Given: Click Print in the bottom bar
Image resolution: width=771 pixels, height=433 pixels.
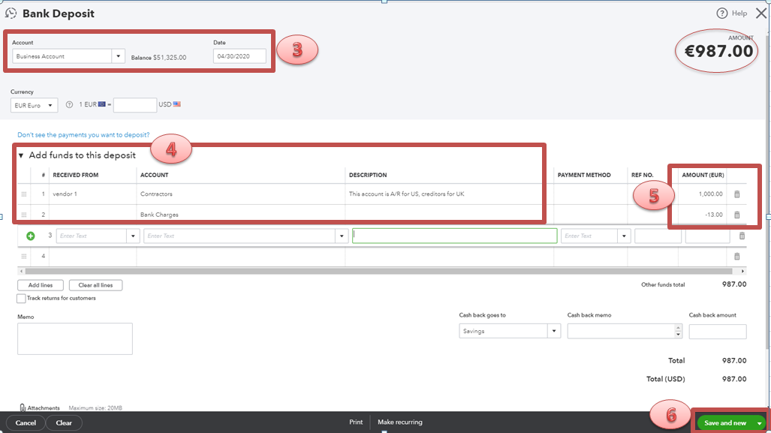Looking at the screenshot, I should click(356, 422).
